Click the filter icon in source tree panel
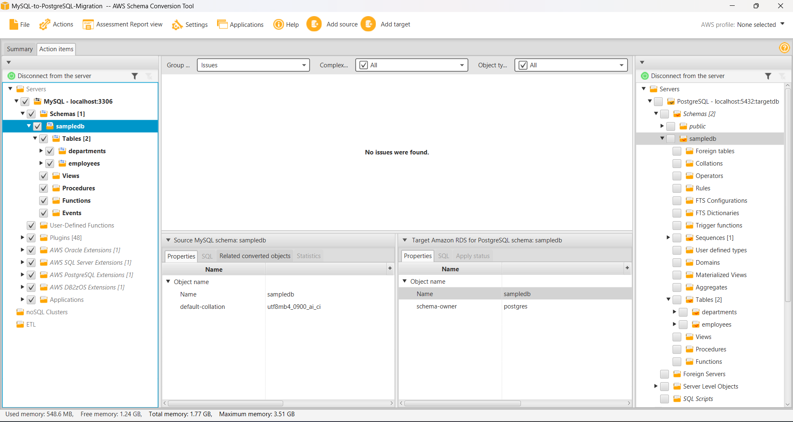Viewport: 793px width, 422px height. click(x=135, y=76)
